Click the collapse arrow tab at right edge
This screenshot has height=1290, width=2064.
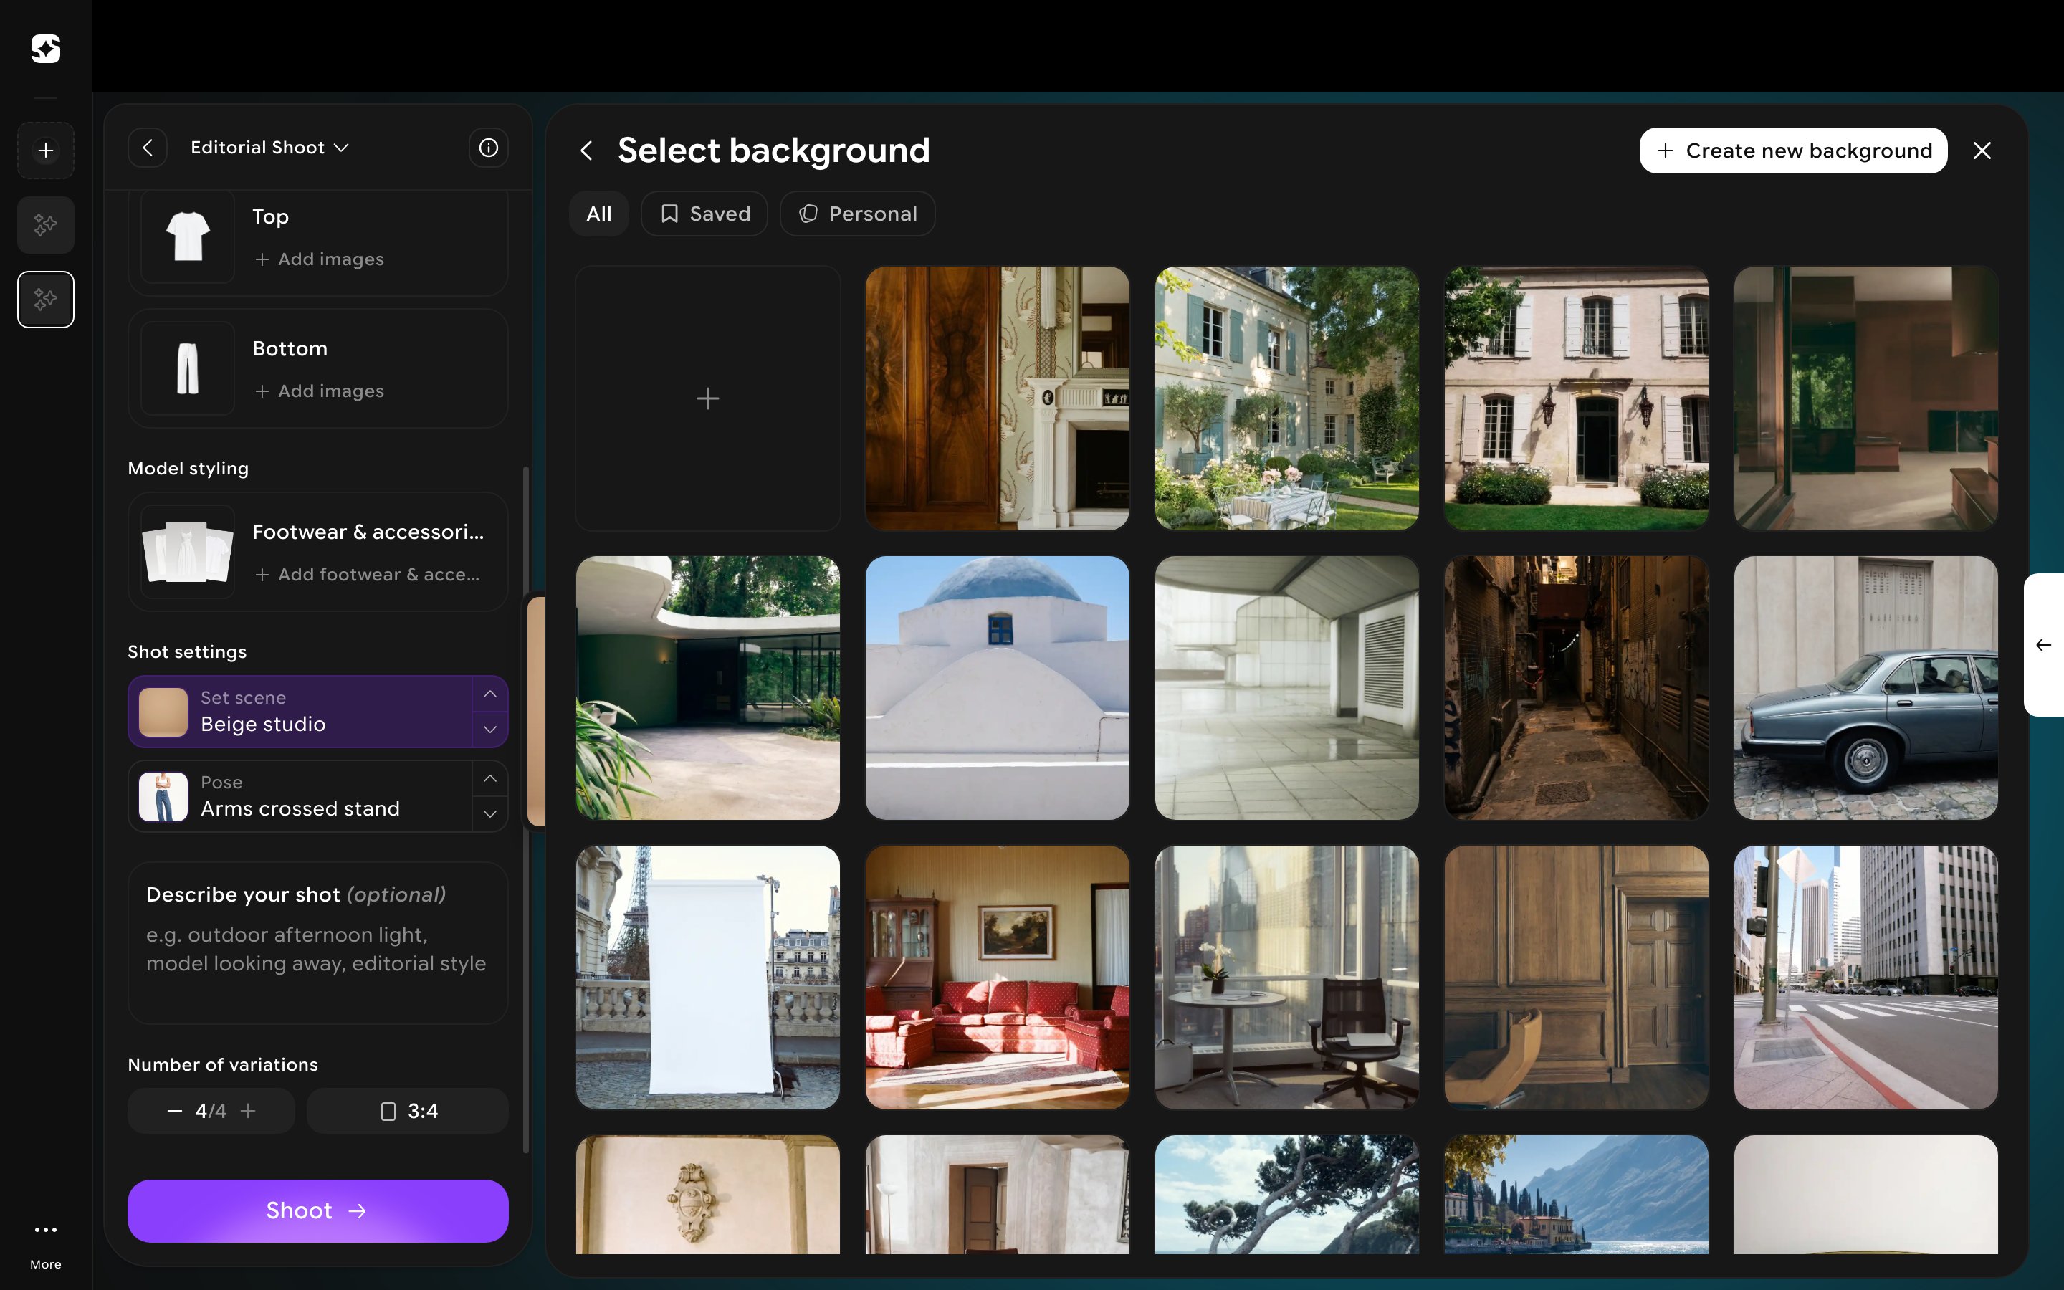[2043, 645]
